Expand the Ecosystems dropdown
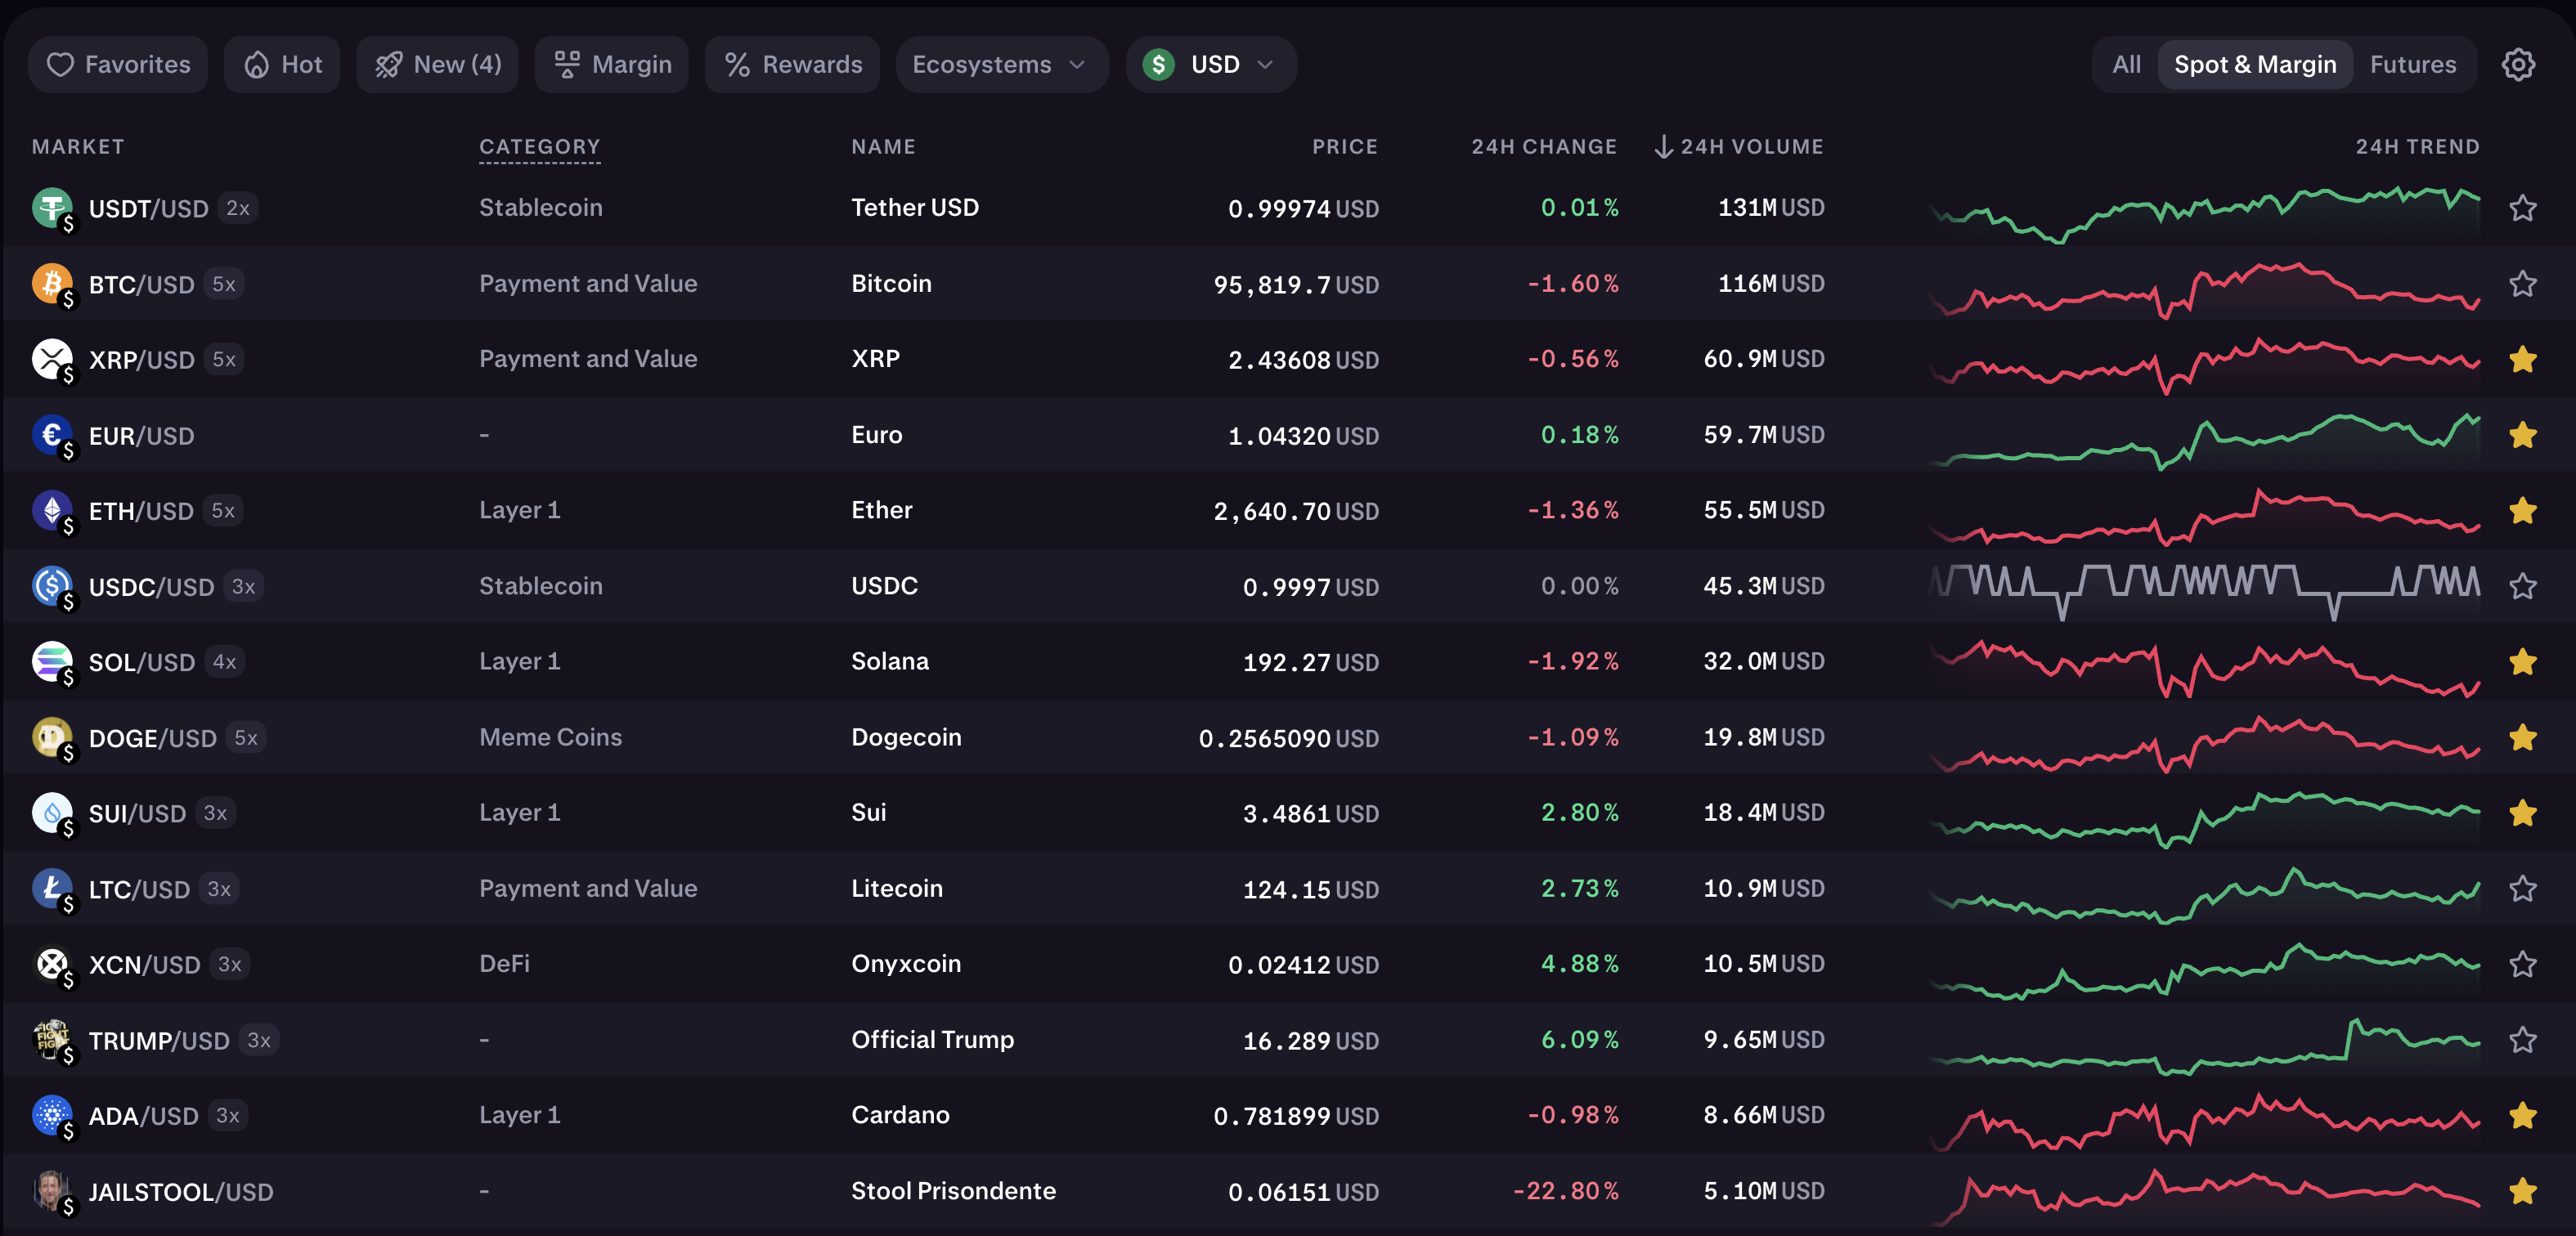Screen dimensions: 2576x1236 coord(1000,65)
